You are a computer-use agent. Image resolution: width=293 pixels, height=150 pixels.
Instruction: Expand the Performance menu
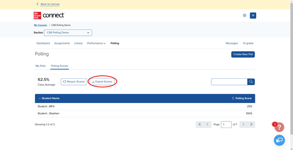pos(96,44)
